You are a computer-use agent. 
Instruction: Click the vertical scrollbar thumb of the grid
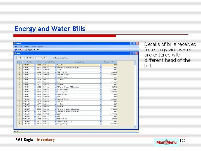(135, 64)
